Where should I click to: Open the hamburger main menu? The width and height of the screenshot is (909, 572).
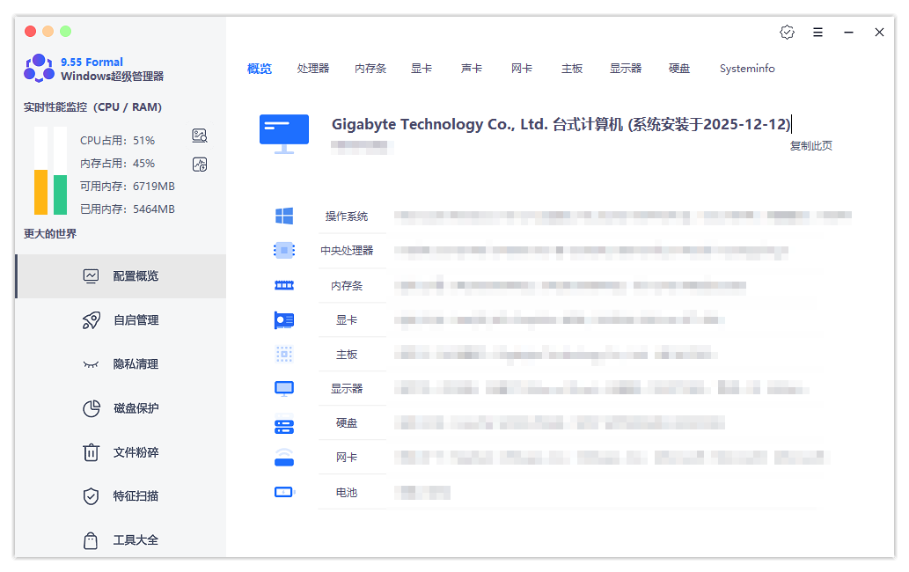click(x=817, y=33)
